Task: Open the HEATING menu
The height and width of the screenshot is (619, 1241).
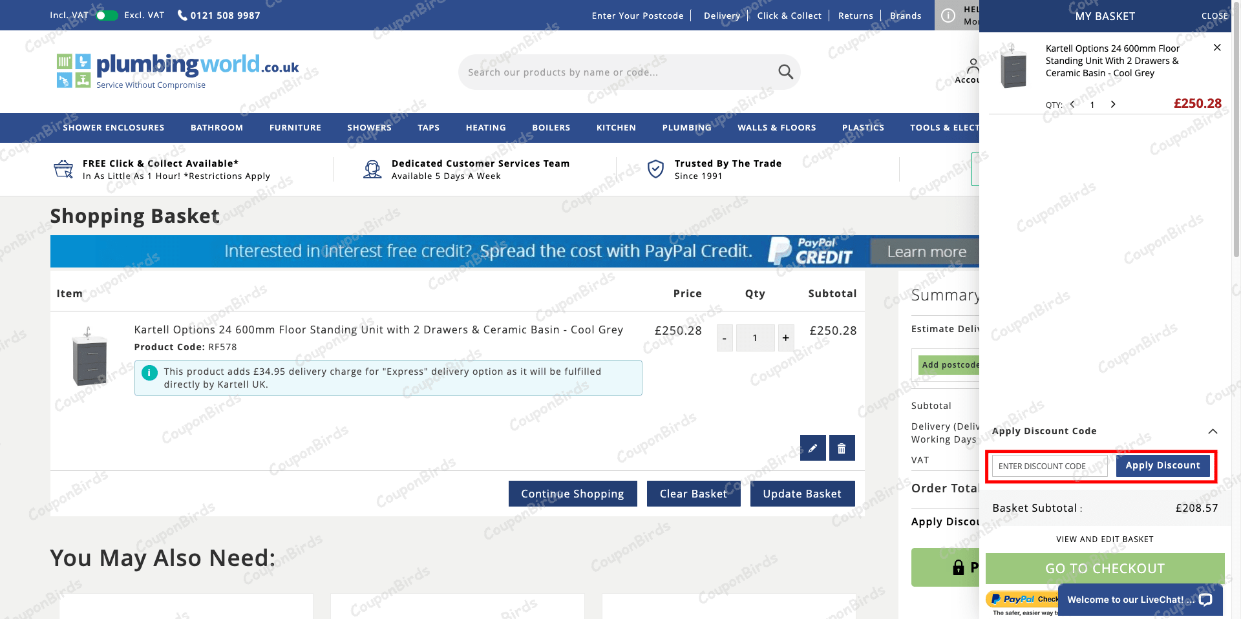Action: coord(485,127)
